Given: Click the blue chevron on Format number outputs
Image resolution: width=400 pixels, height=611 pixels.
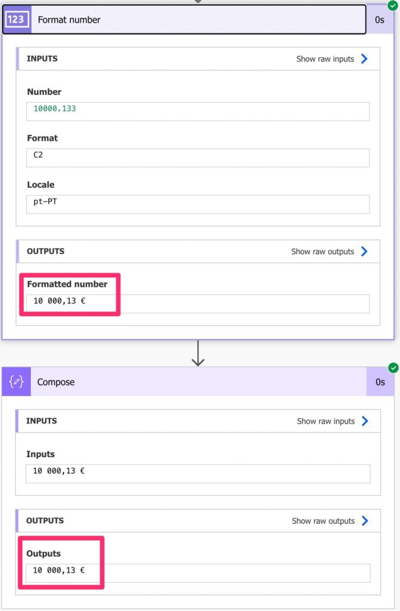Looking at the screenshot, I should pos(364,251).
